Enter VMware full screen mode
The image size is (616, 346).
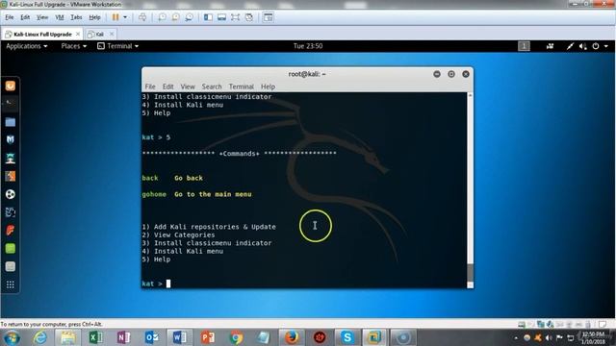tap(235, 17)
